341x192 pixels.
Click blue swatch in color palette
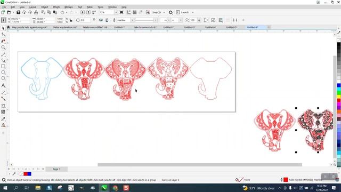[339, 85]
